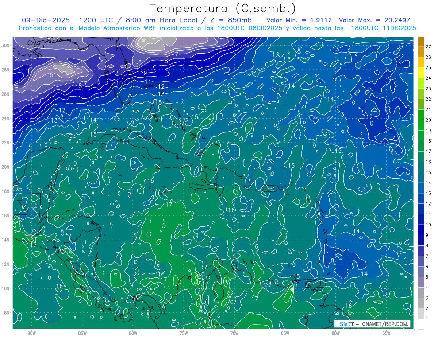Click the '16N' latitude axis label
The width and height of the screenshot is (438, 338).
6,215
